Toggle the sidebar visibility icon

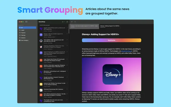26,22
